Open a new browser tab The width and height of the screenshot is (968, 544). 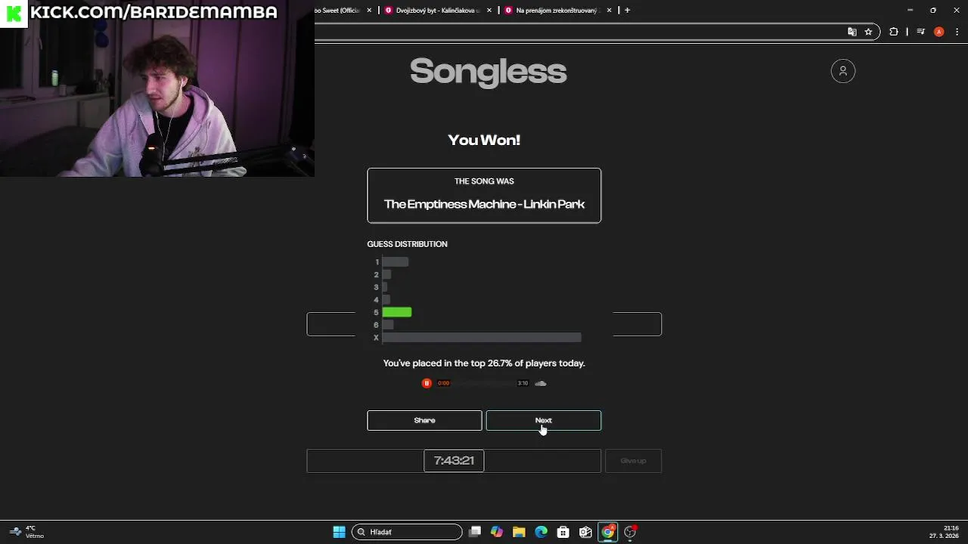[x=627, y=11]
